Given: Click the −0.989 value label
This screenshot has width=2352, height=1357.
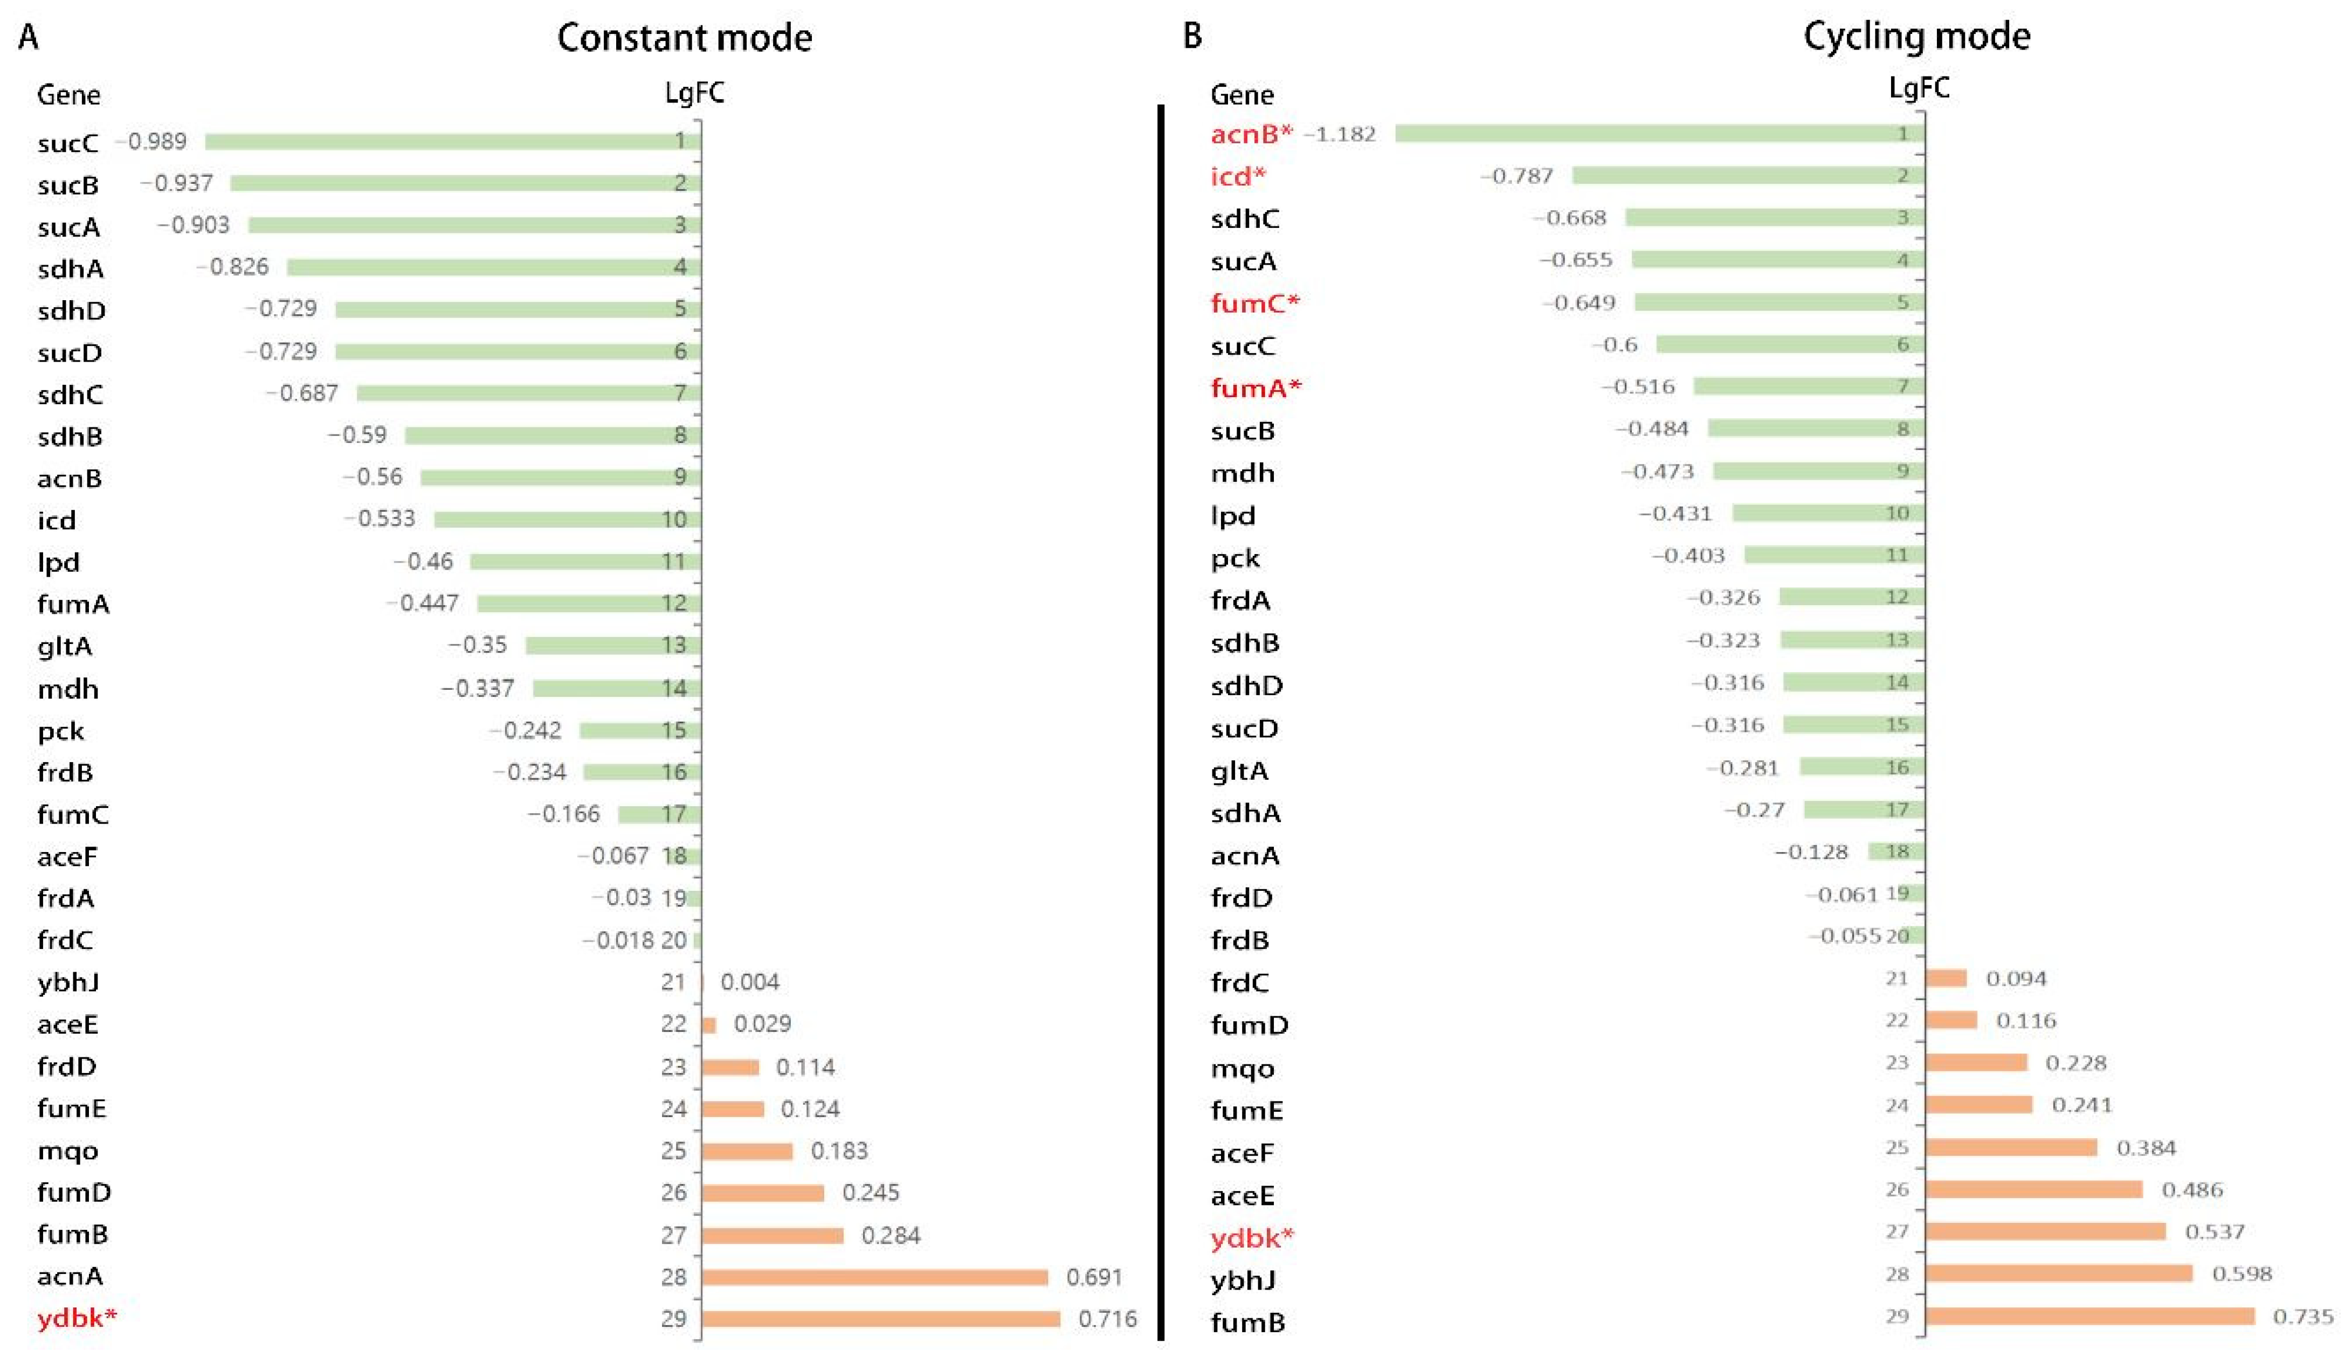Looking at the screenshot, I should click(151, 142).
